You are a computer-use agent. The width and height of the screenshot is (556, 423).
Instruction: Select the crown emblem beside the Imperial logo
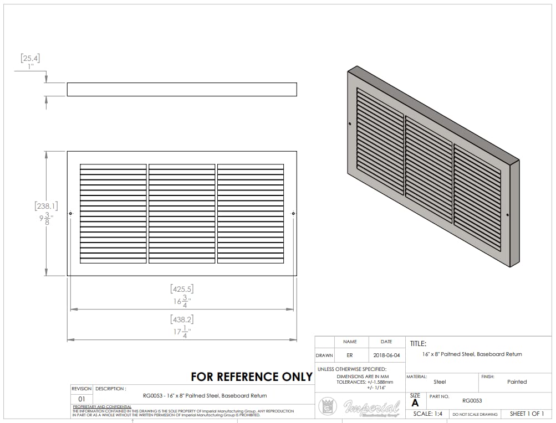click(328, 406)
